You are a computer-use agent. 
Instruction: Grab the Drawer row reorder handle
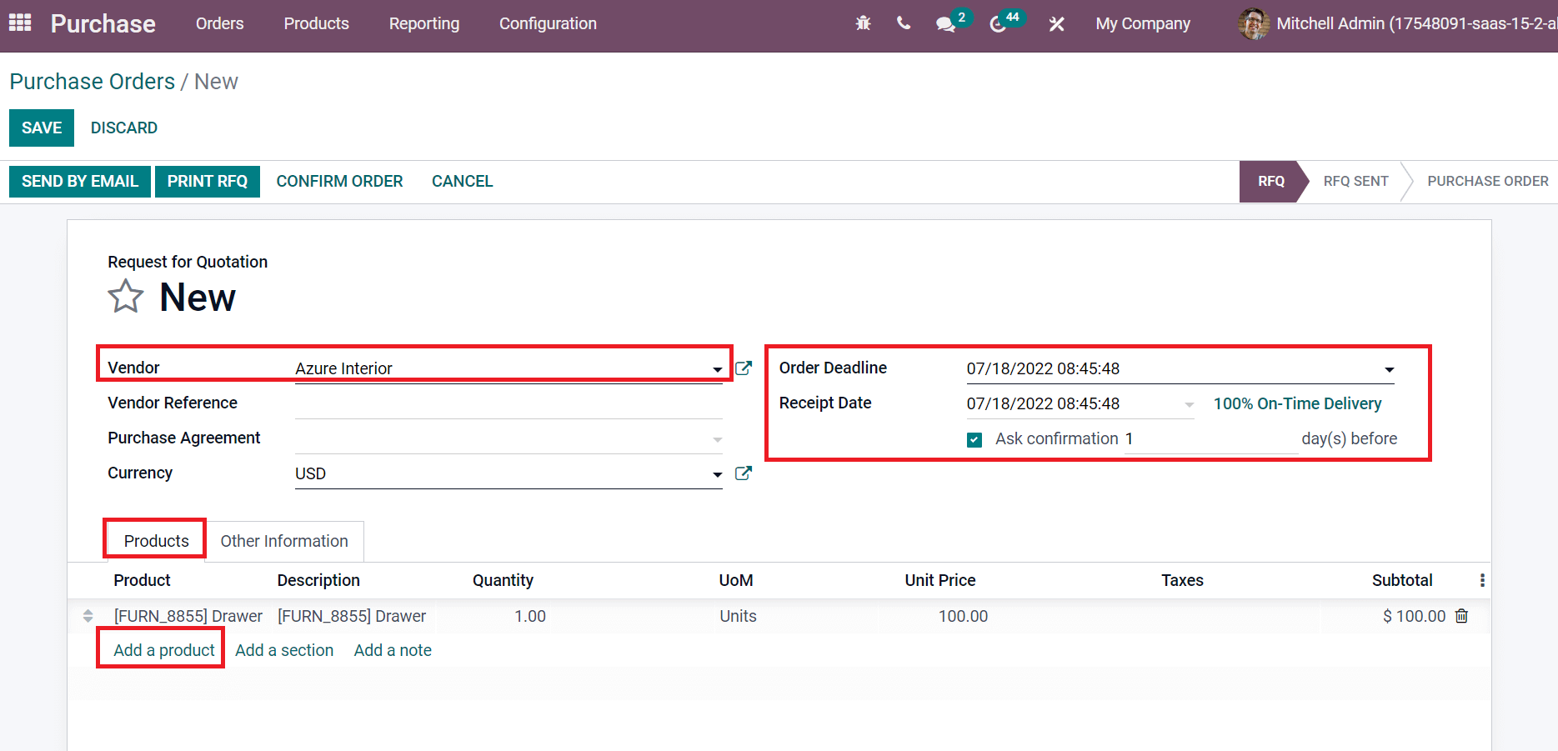pyautogui.click(x=88, y=616)
